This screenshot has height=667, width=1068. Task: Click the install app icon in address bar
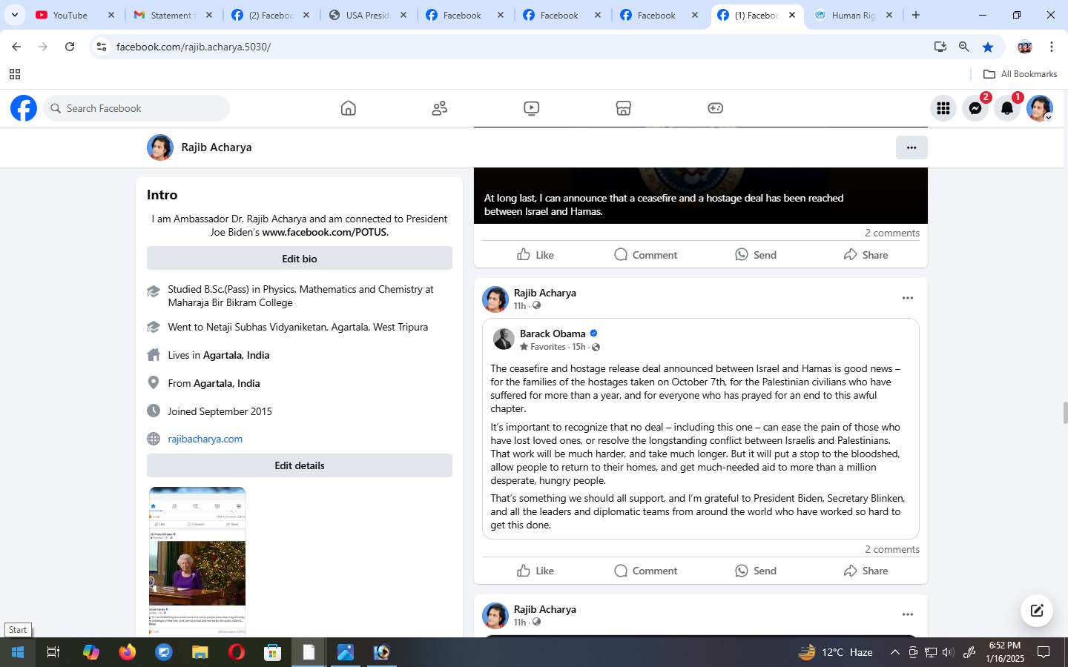(940, 47)
